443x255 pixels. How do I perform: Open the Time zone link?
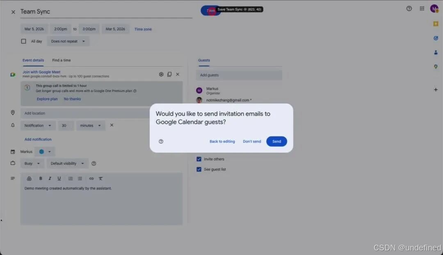[x=143, y=29]
